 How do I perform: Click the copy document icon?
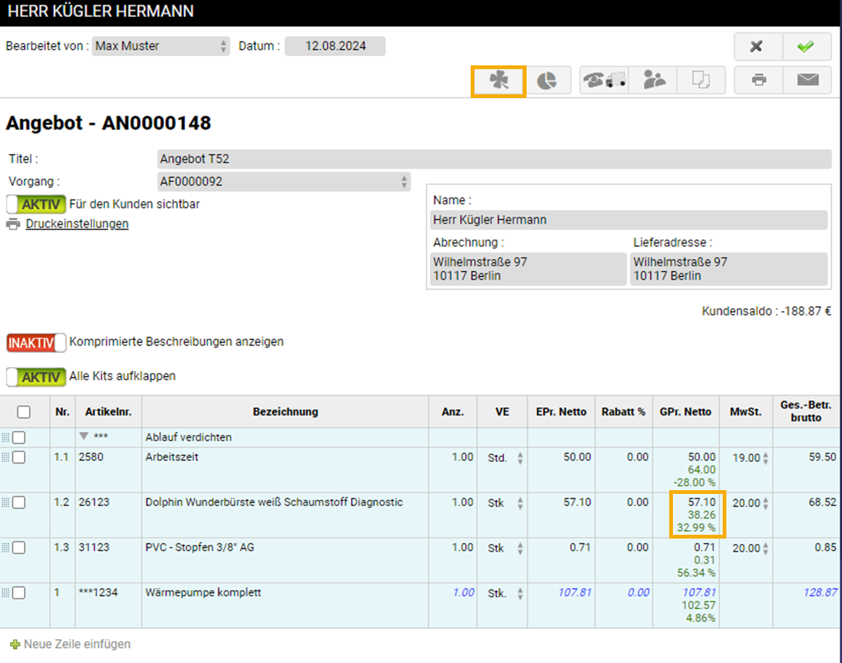coord(701,80)
